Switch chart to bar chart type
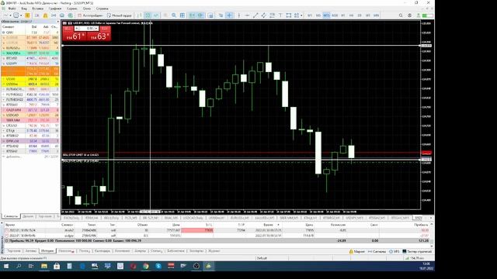Image resolution: width=497 pixels, height=279 pixels. (x=140, y=15)
